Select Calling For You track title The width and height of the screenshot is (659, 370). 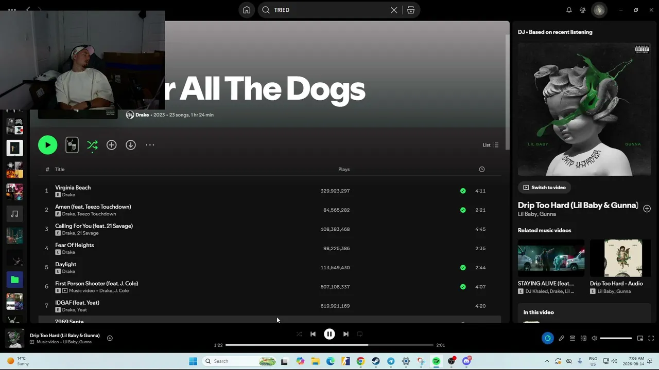(94, 226)
